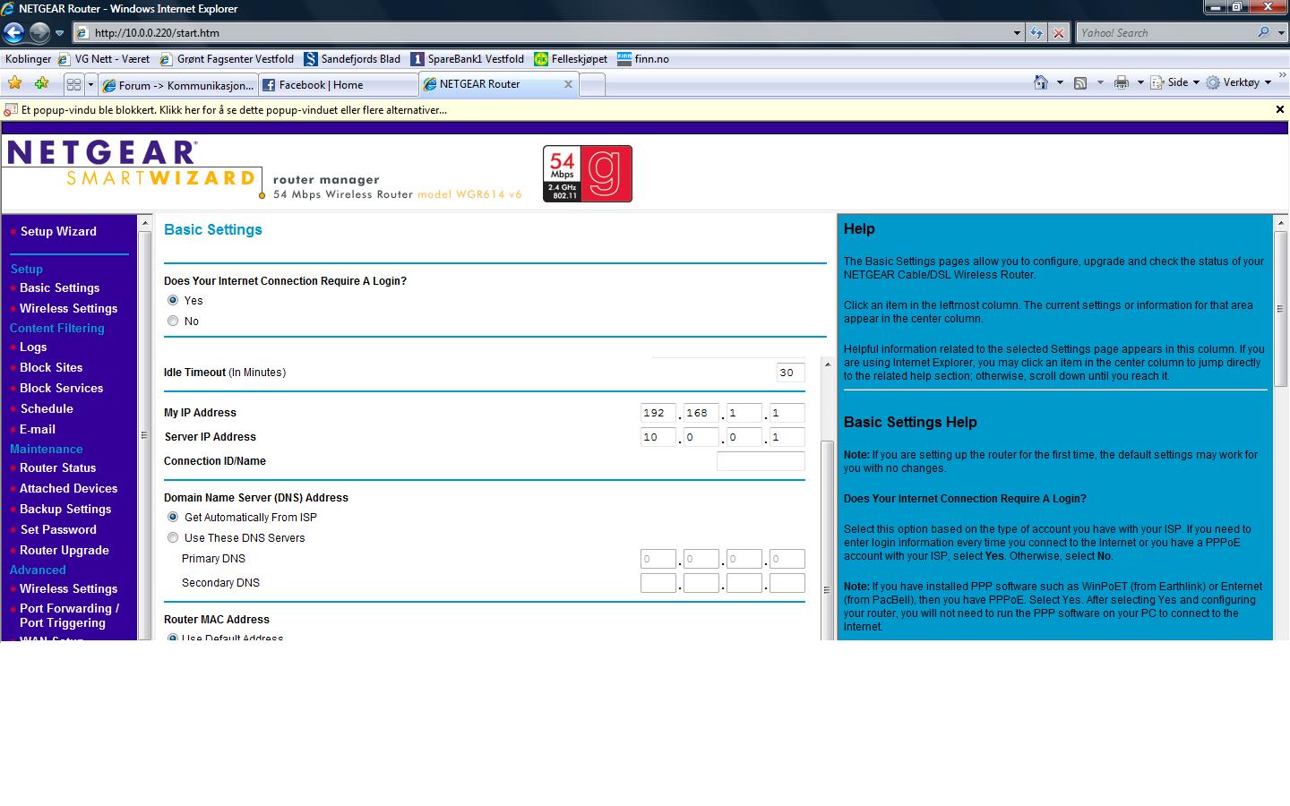Image resolution: width=1290 pixels, height=806 pixels.
Task: Open SpareBank1 Vestfold bookmark
Action: 468,59
